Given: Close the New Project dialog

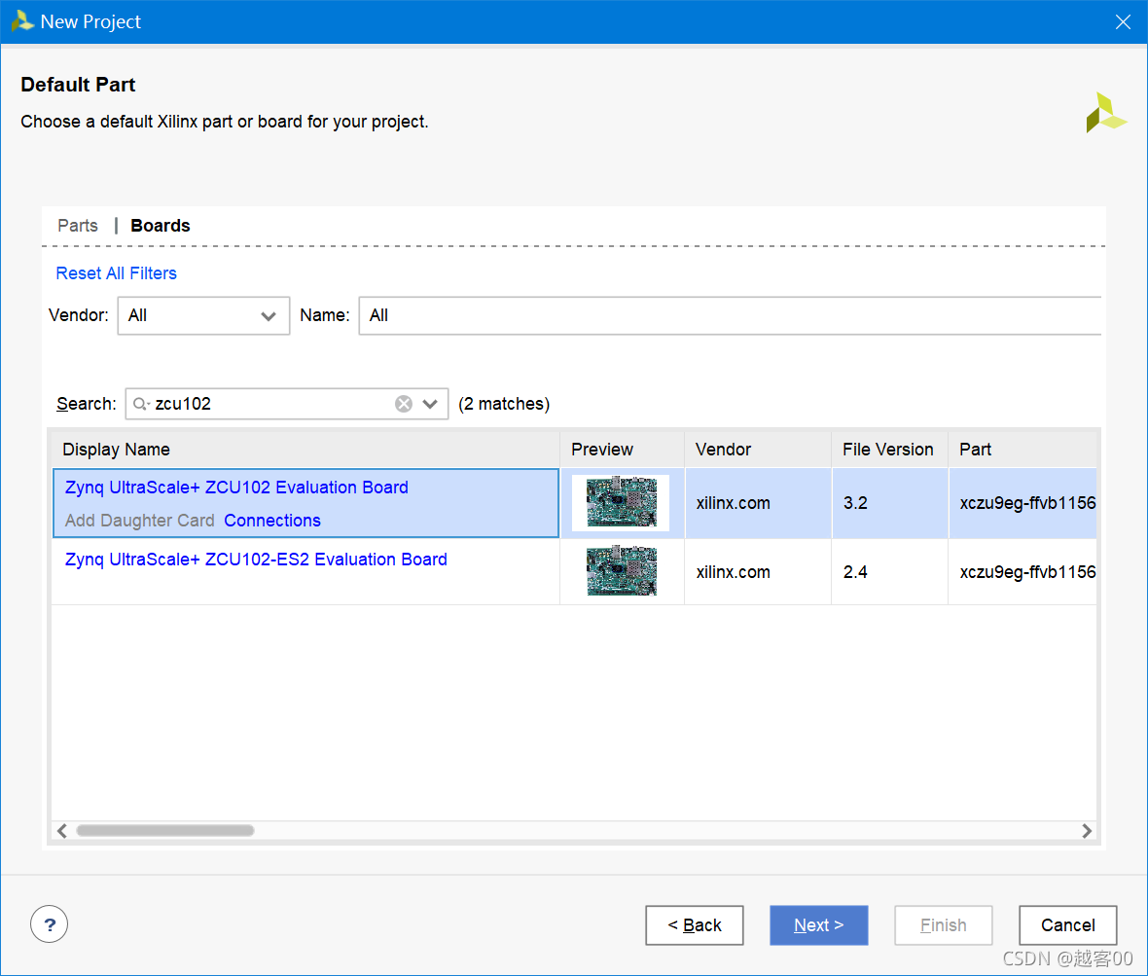Looking at the screenshot, I should pyautogui.click(x=1123, y=22).
